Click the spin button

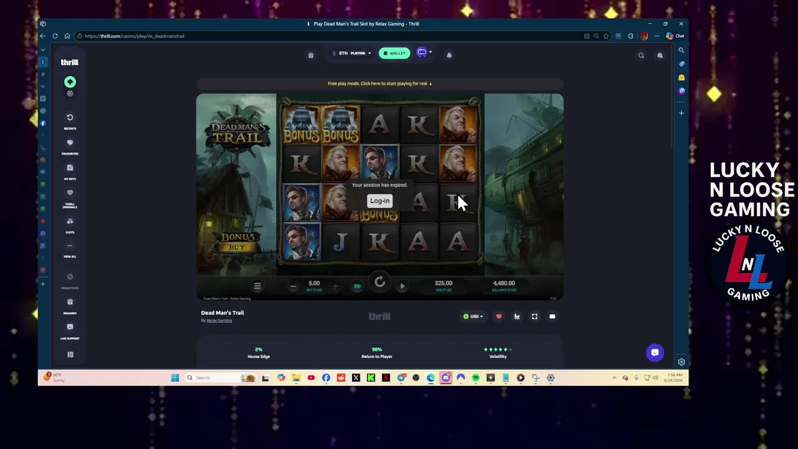coord(380,282)
